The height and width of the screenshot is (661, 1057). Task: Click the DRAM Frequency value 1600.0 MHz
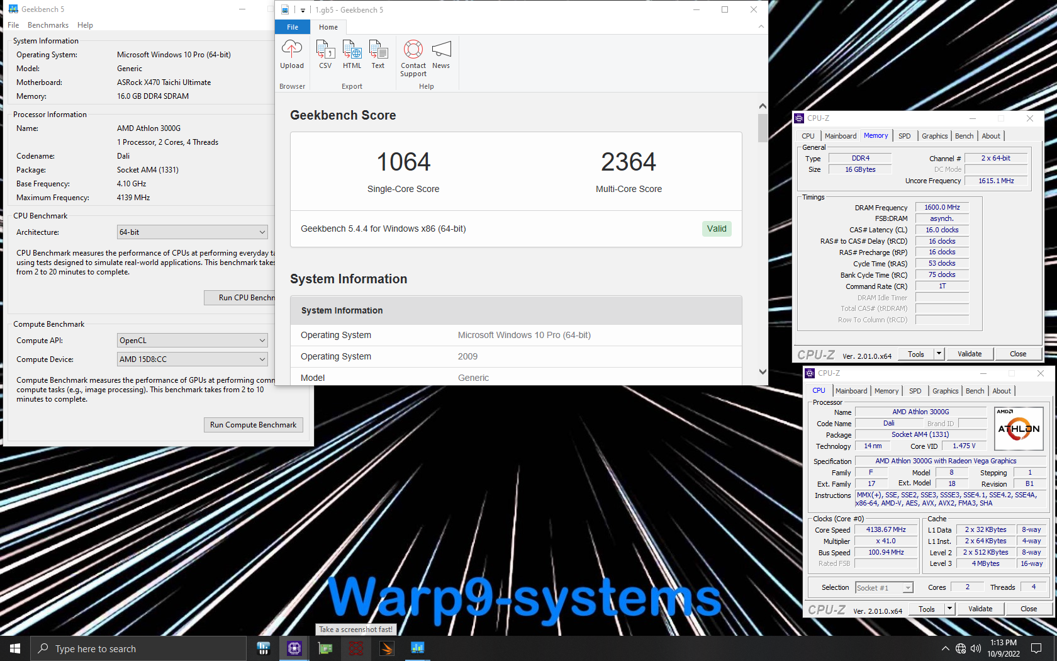(942, 207)
